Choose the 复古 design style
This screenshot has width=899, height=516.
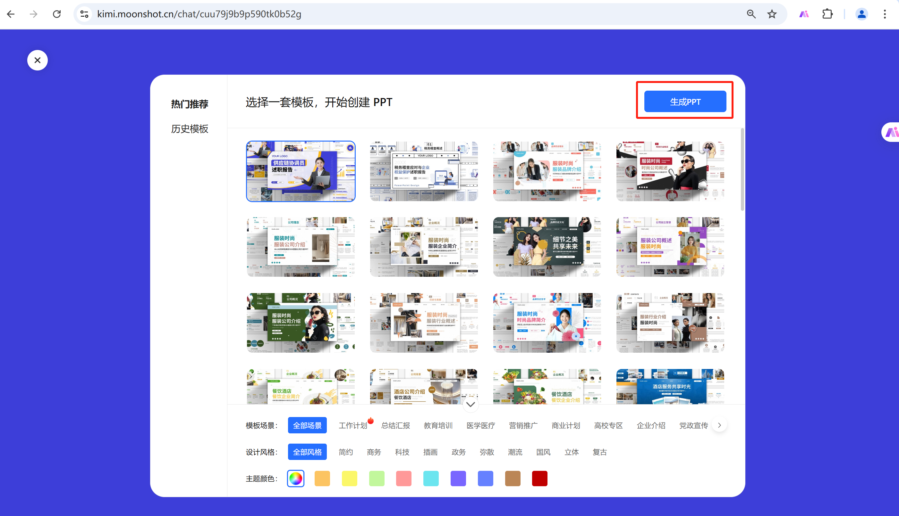click(600, 452)
